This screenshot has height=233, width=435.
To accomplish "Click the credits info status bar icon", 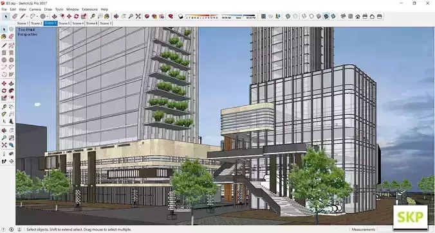I will click(x=12, y=229).
